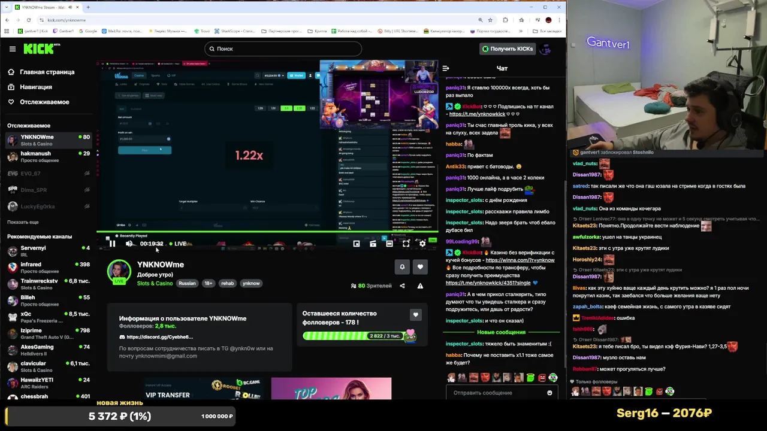Viewport: 767px width, 431px height.
Task: Select offline channel LuckyEg0rka
Action: click(x=48, y=207)
